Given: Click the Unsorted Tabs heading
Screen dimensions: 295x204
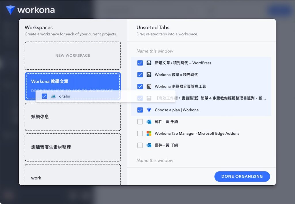Looking at the screenshot, I should click(153, 27).
